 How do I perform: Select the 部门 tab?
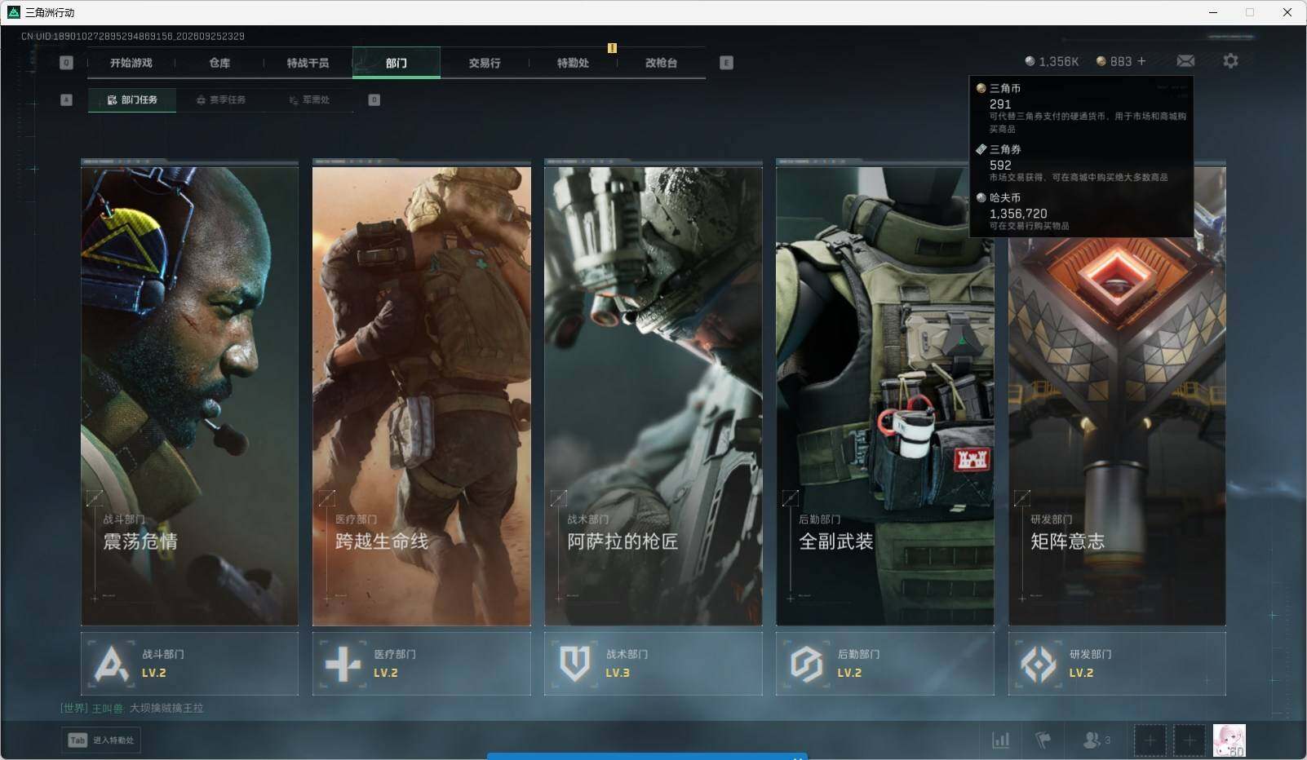pos(397,63)
